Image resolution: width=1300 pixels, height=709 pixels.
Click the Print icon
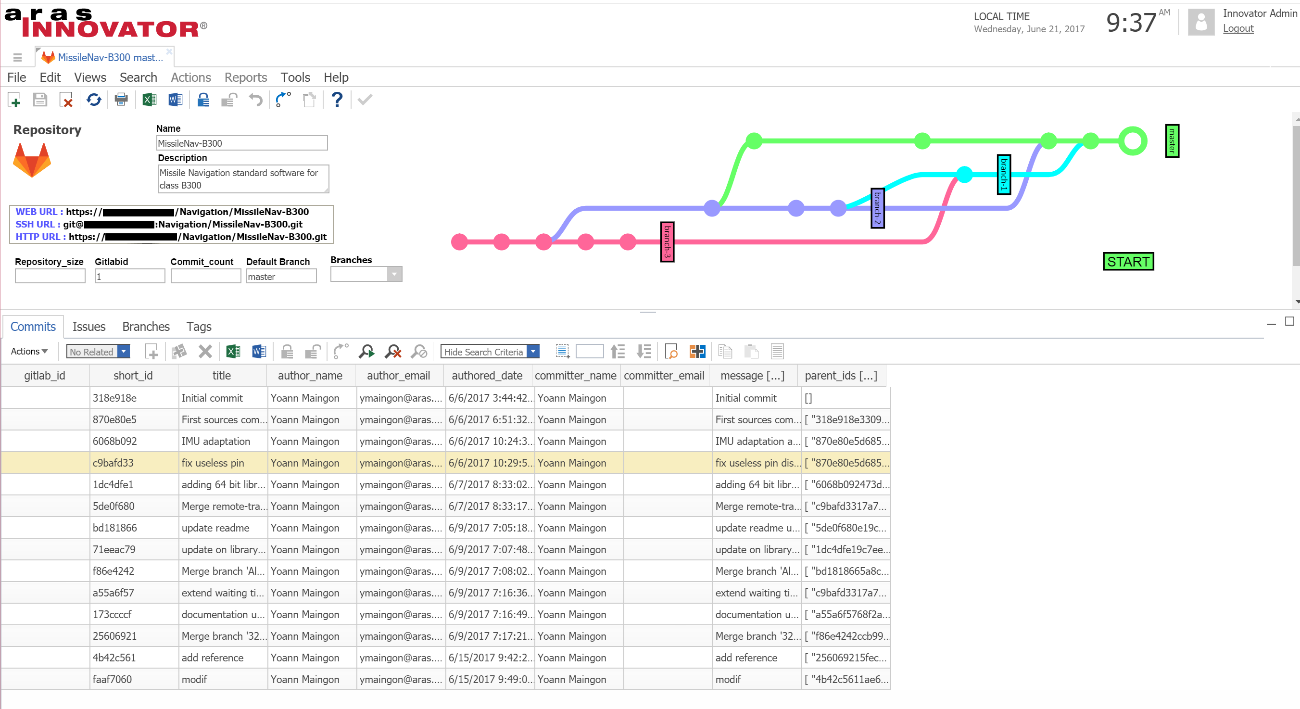121,100
